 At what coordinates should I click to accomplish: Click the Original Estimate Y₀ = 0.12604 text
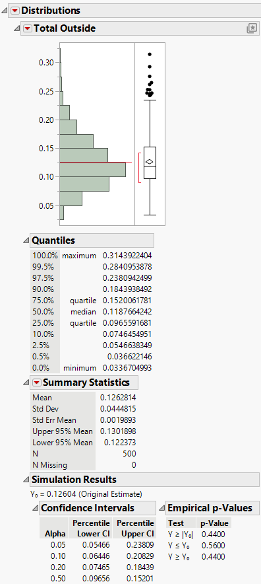click(86, 494)
